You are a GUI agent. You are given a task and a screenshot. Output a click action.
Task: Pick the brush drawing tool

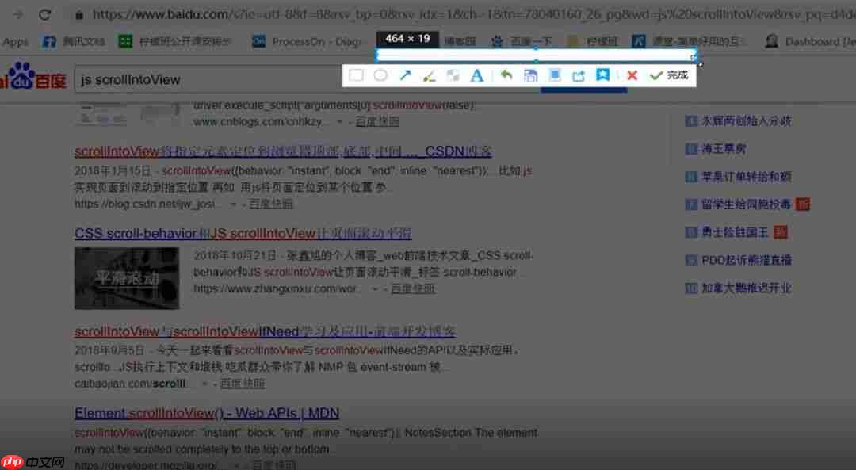[430, 75]
